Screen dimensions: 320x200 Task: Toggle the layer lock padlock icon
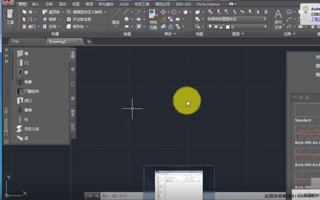click(x=221, y=27)
